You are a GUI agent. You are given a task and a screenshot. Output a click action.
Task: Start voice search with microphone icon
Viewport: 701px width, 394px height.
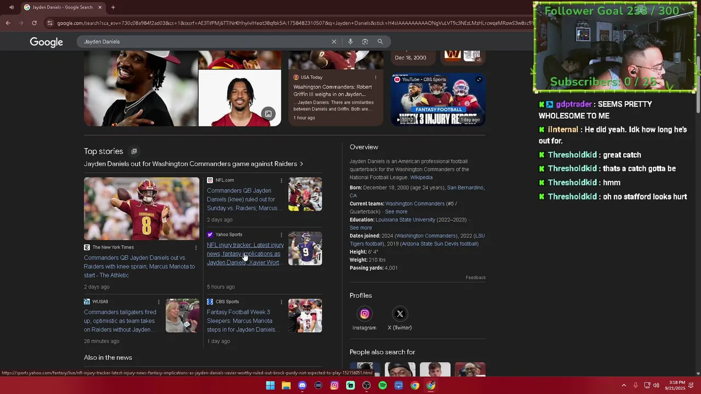pyautogui.click(x=350, y=42)
